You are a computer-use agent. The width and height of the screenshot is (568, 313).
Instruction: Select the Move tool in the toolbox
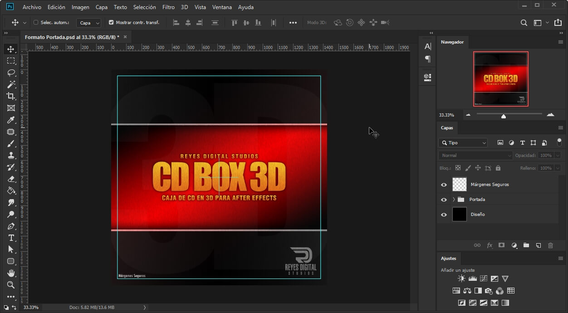(11, 49)
